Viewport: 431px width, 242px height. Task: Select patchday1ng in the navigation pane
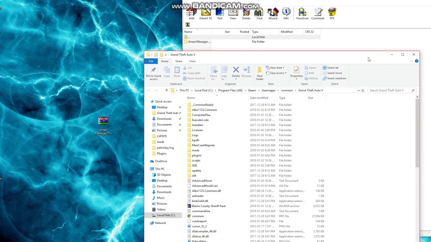tap(165, 148)
